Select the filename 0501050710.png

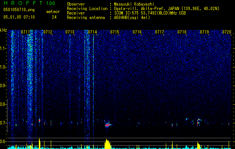pos(19,10)
